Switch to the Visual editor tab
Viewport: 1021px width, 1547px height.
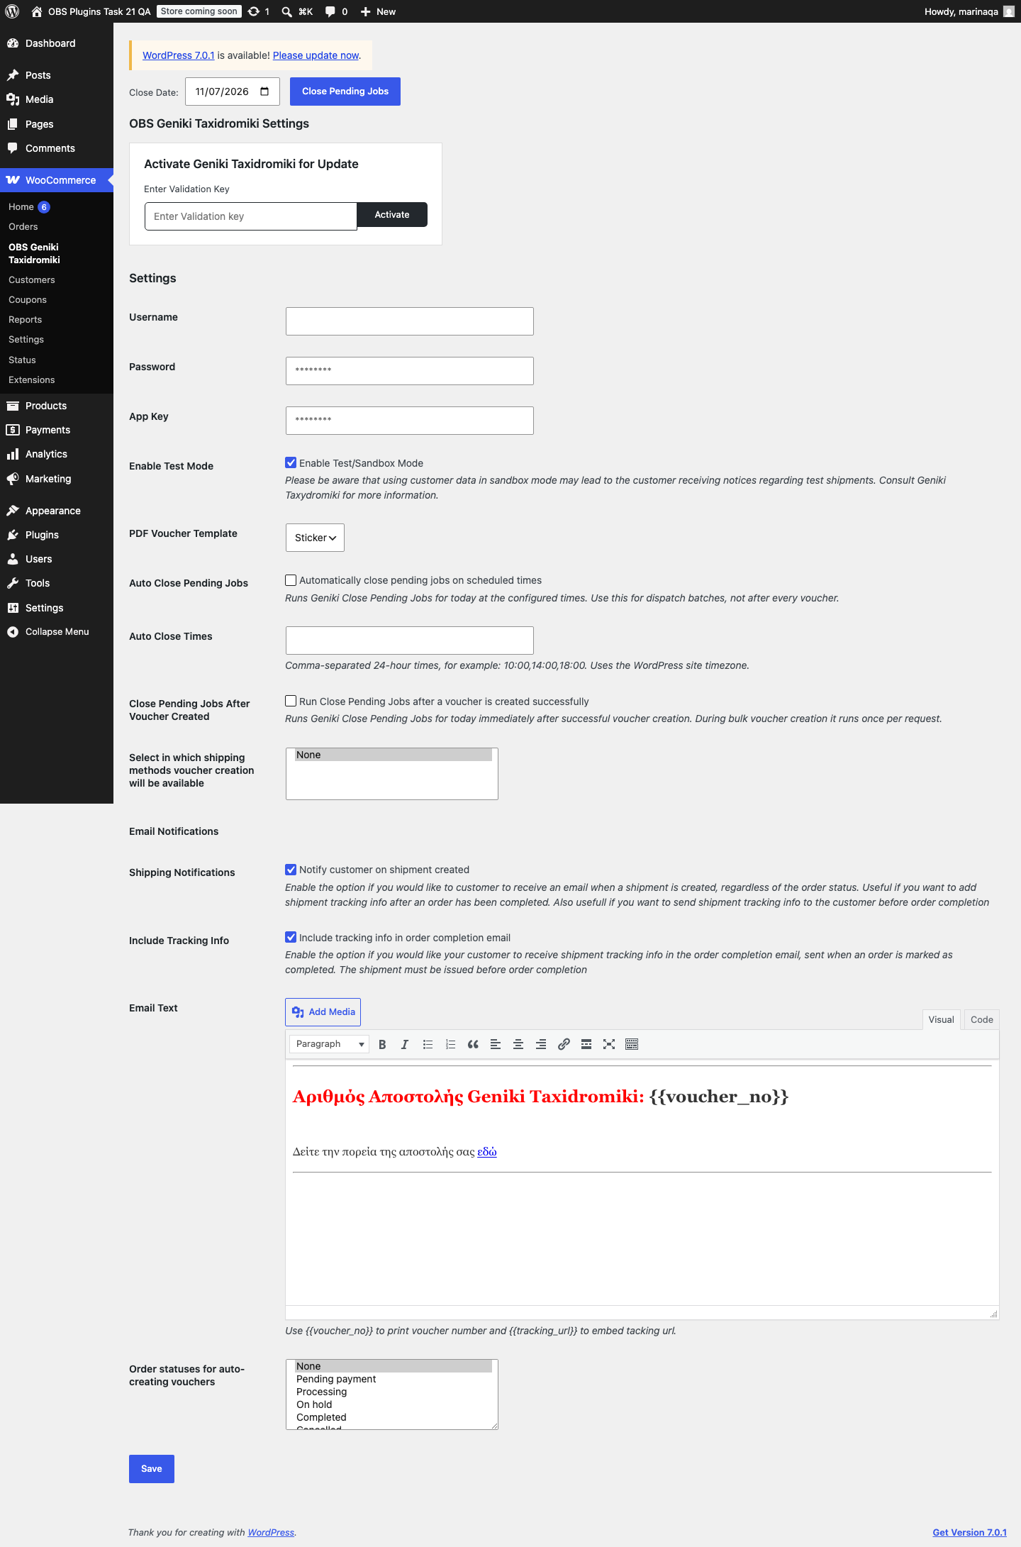(x=941, y=1019)
